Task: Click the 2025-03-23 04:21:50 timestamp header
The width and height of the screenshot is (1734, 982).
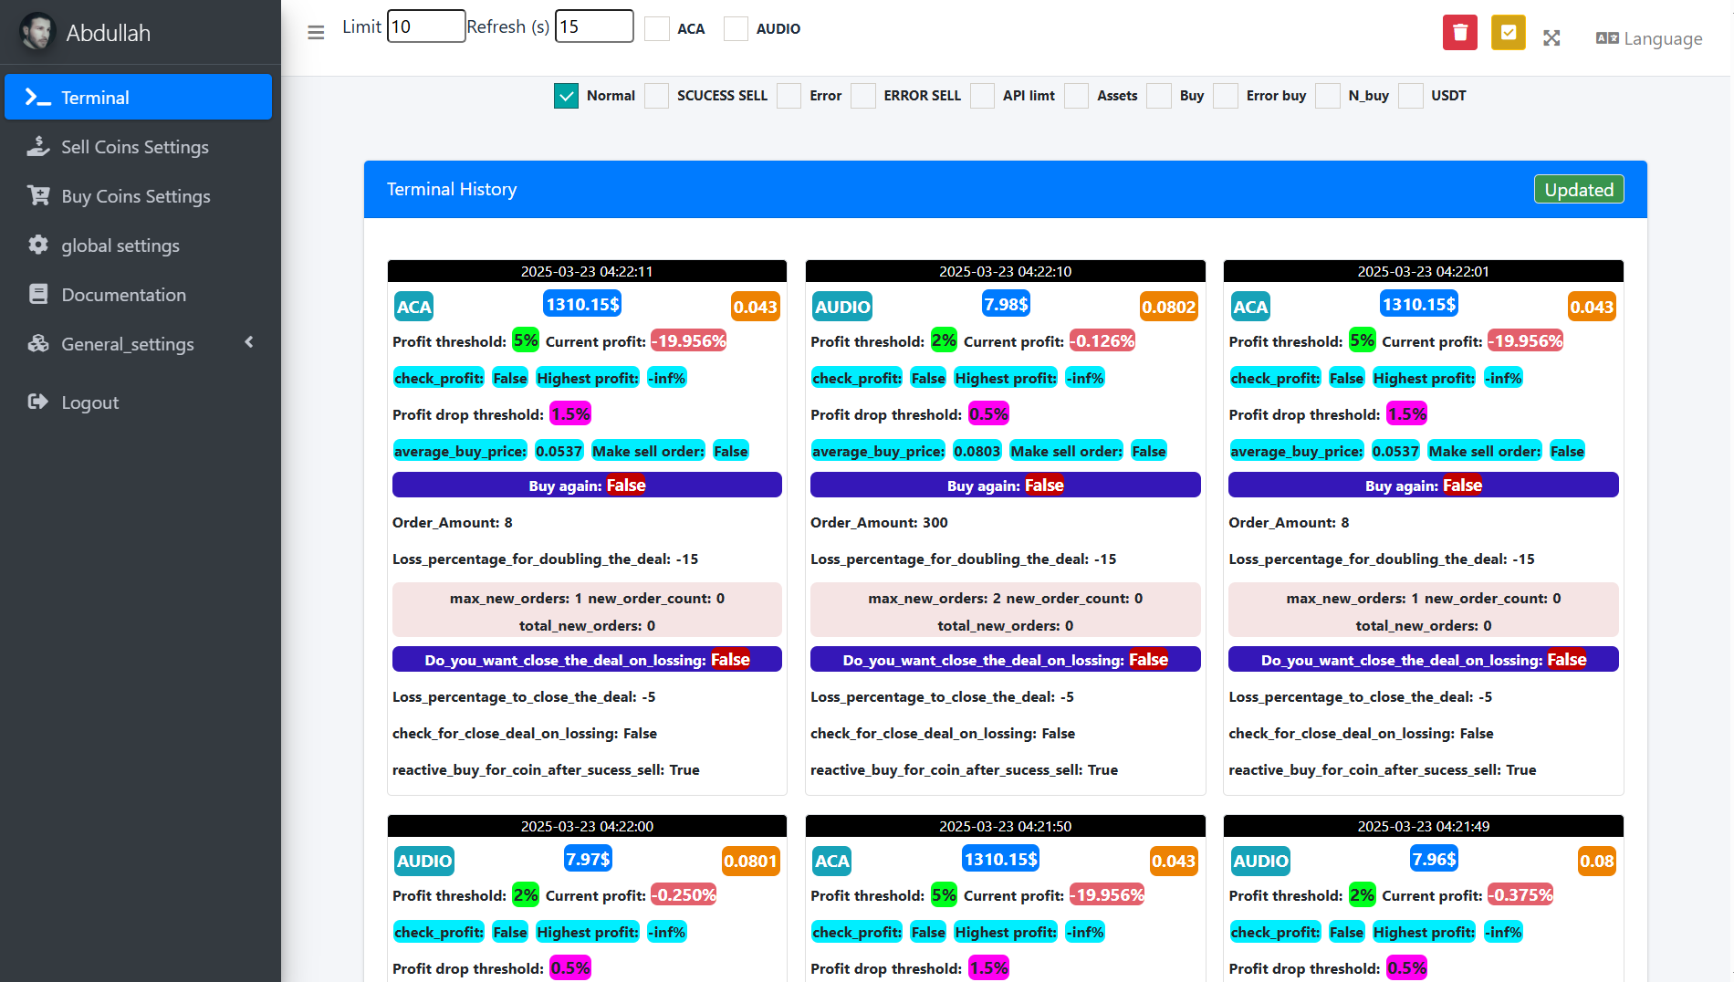Action: point(1005,825)
